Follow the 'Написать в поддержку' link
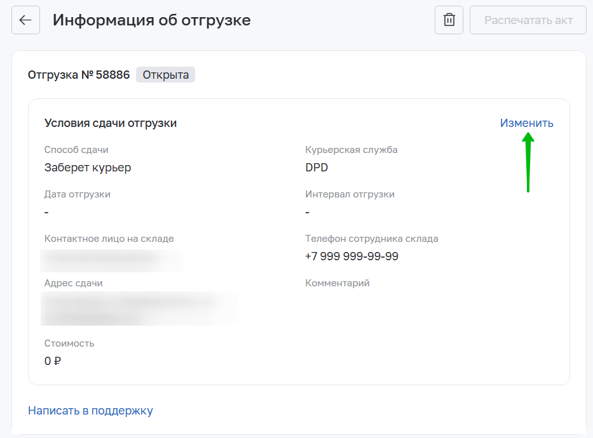 (90, 411)
